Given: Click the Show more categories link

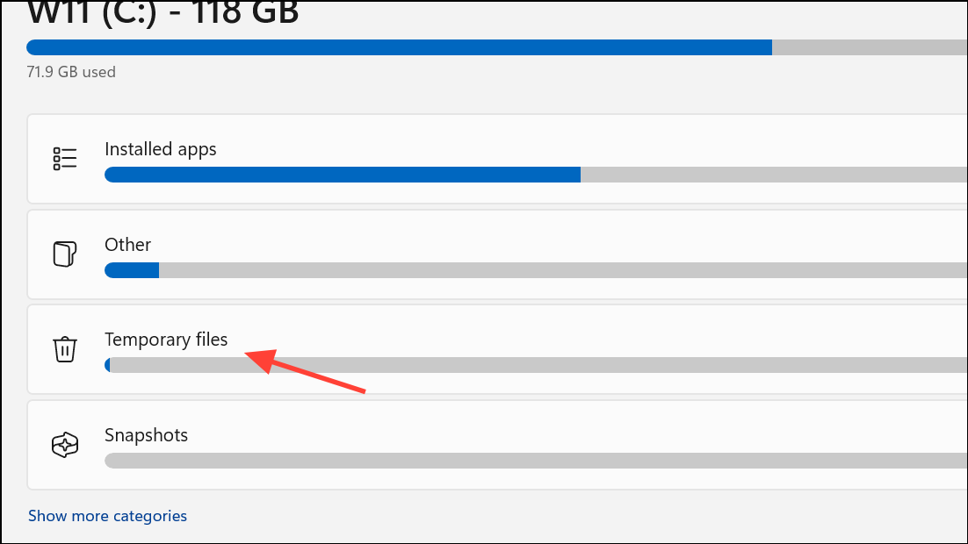Looking at the screenshot, I should tap(107, 516).
